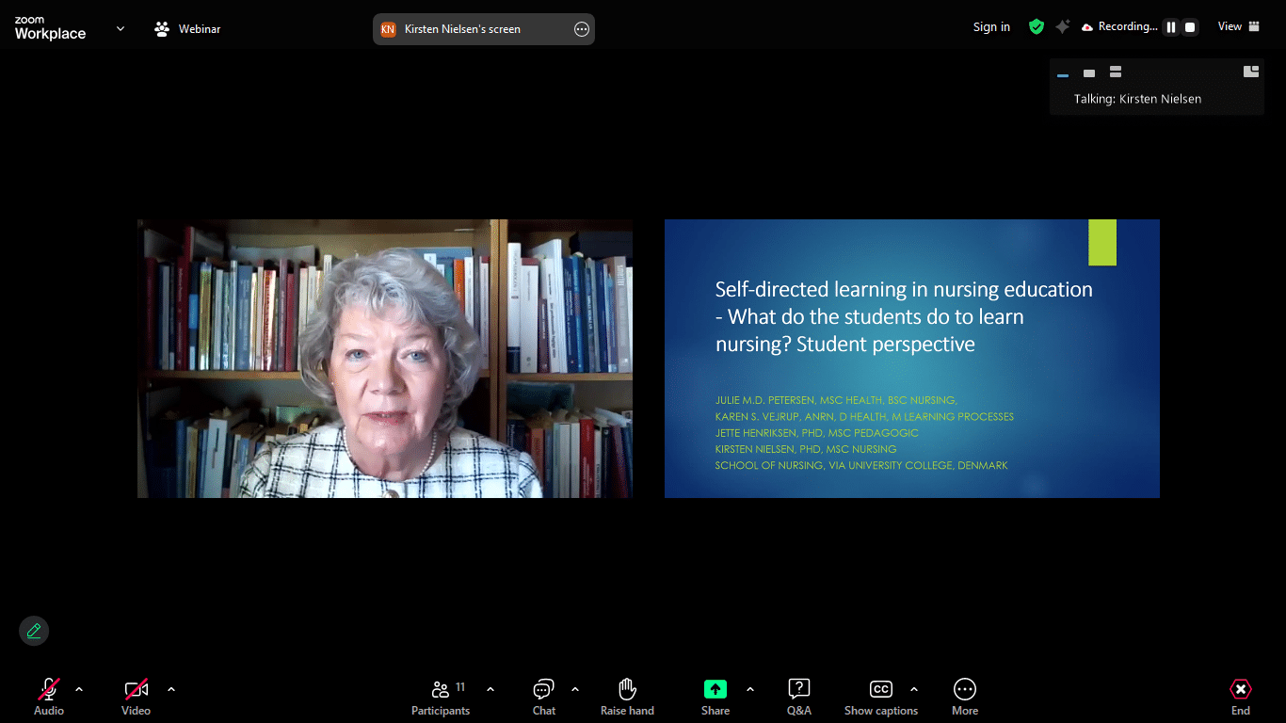Click the Raise hand icon
This screenshot has height=723, width=1286.
pyautogui.click(x=627, y=697)
